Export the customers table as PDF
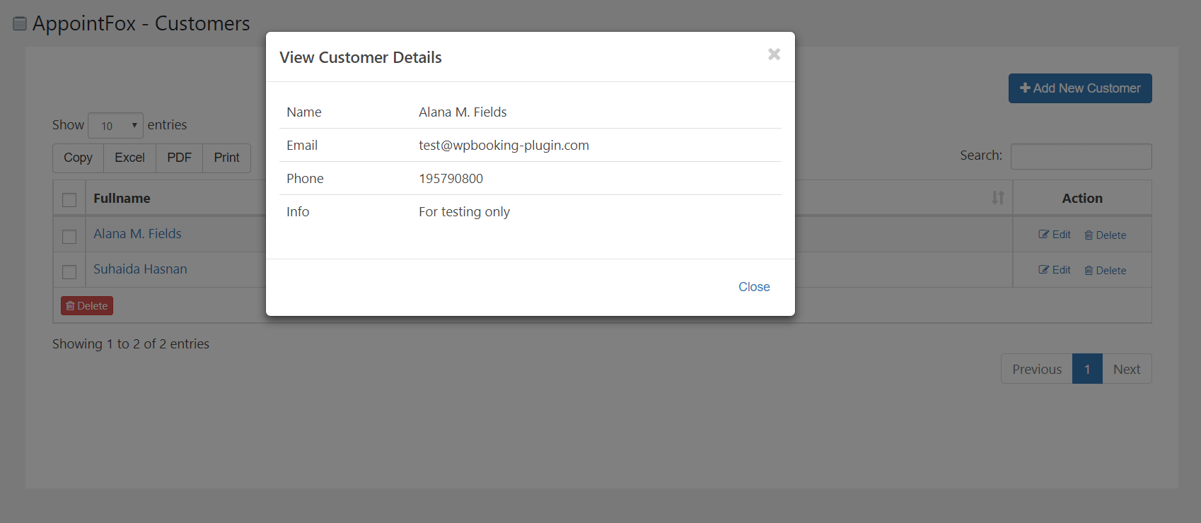 (x=179, y=158)
